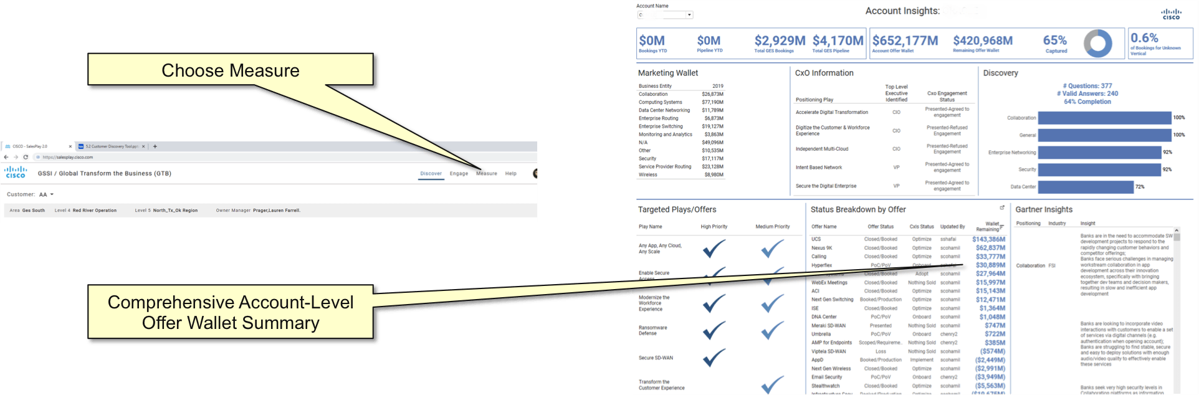Click the General bar in Discovery chart
Screen dimensions: 1199x395
pos(1104,135)
